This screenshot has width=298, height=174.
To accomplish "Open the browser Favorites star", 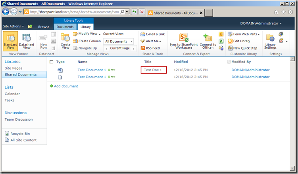I will coord(283,12).
